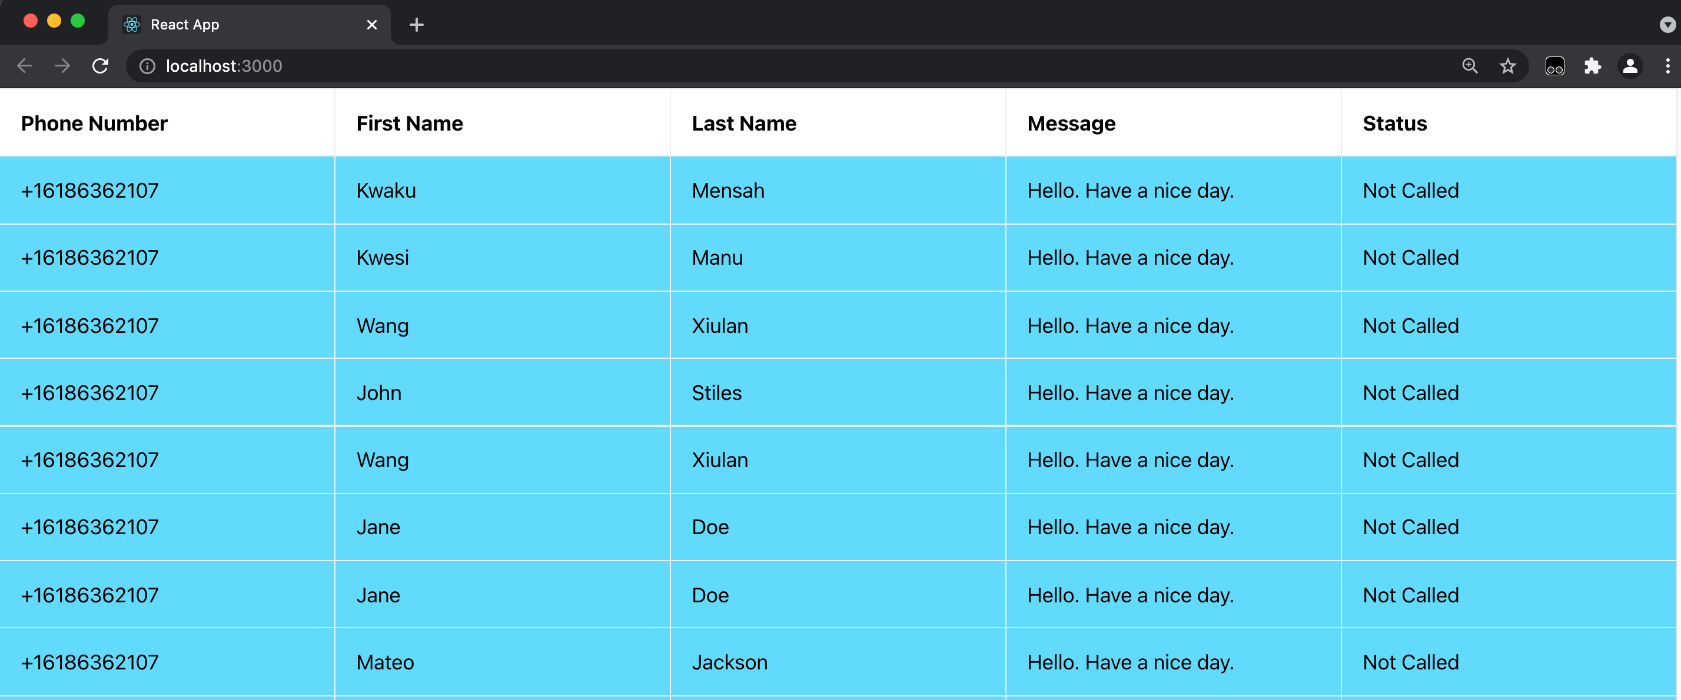
Task: Open site information icon in address bar
Action: tap(148, 66)
